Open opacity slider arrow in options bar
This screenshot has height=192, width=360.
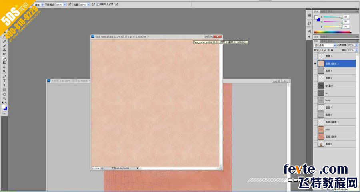click(x=64, y=4)
